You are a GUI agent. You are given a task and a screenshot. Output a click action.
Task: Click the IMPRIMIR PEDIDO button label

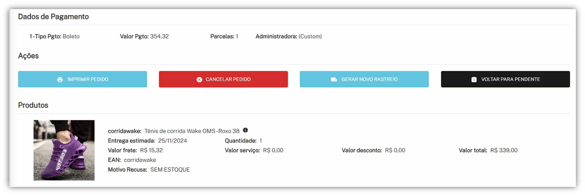tap(88, 79)
